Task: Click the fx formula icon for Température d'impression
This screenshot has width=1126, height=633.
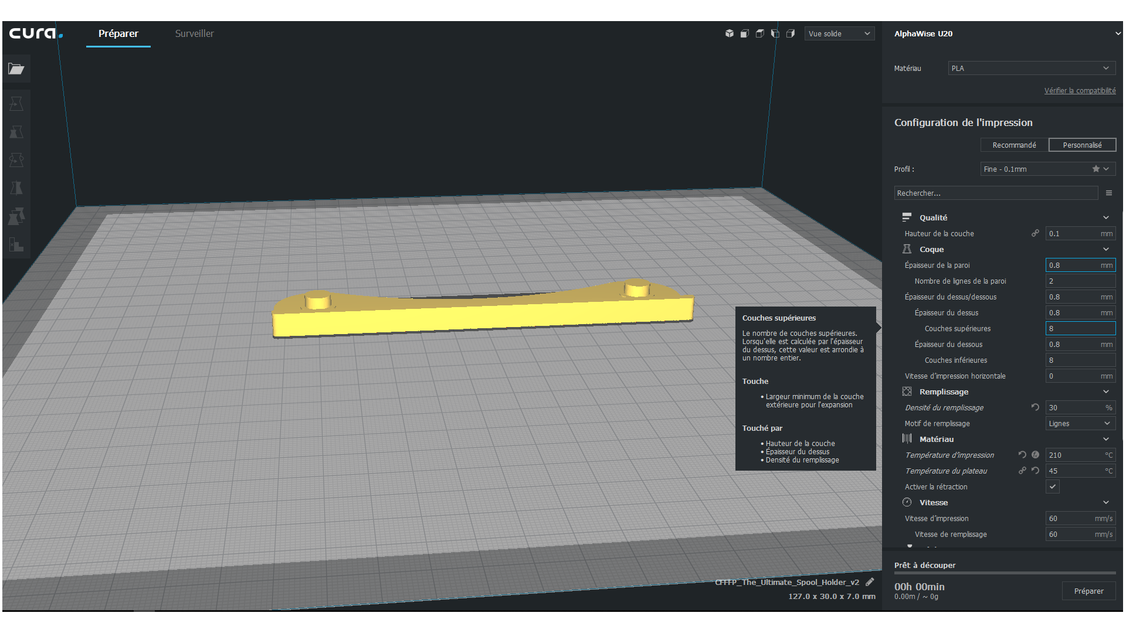Action: [x=1035, y=455]
